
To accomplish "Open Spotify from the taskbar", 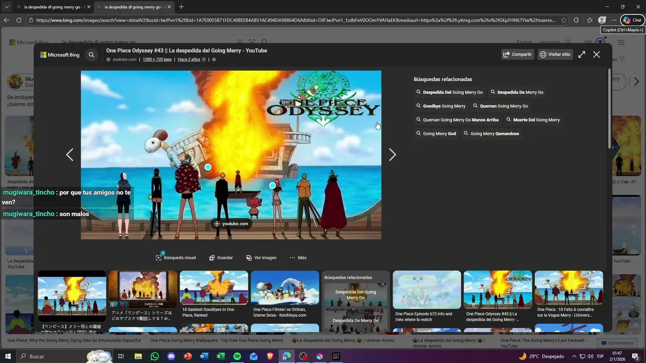I will click(x=237, y=356).
